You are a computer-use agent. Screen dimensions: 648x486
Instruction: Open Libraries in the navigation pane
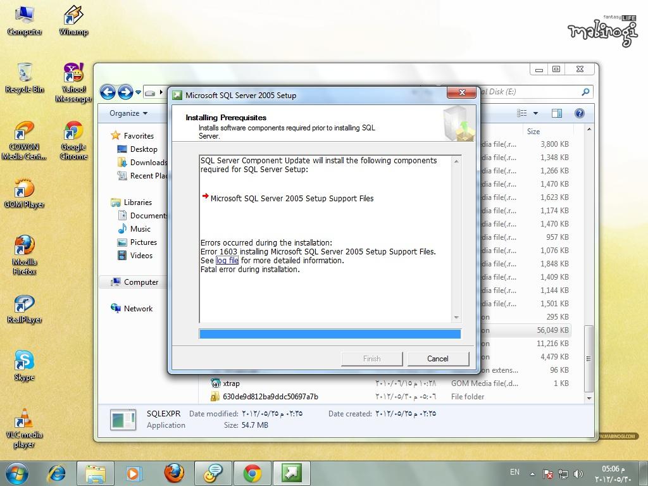pos(132,202)
